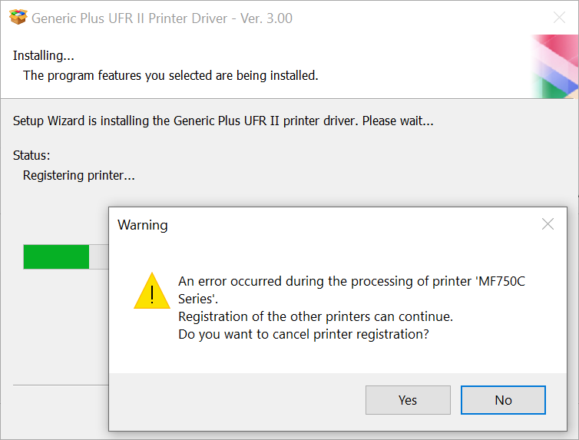Close the Warning dialog with its X
The height and width of the screenshot is (440, 579).
pos(548,224)
